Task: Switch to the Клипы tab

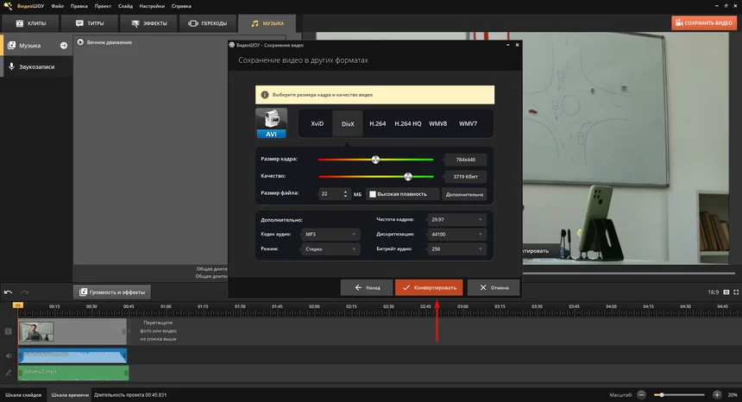Action: coord(31,23)
